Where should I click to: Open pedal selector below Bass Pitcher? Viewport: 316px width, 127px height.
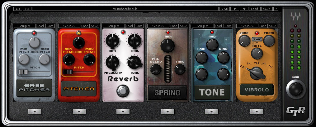(35, 112)
